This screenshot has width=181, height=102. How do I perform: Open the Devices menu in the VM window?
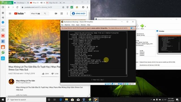click(83, 25)
